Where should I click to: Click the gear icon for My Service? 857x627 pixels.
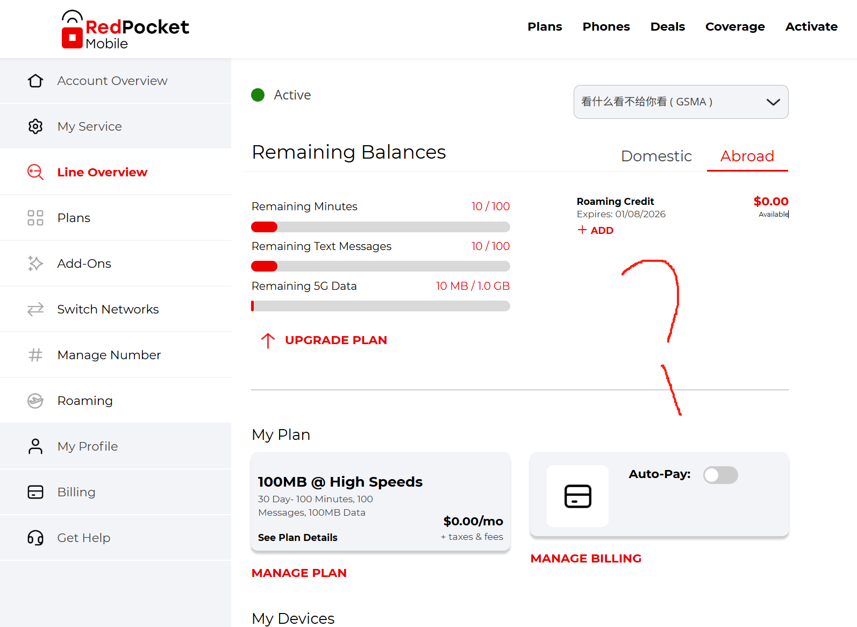(x=35, y=126)
